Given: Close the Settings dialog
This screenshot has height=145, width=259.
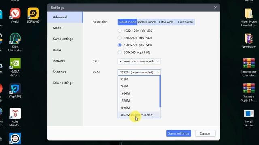Looking at the screenshot, I should pyautogui.click(x=216, y=8).
